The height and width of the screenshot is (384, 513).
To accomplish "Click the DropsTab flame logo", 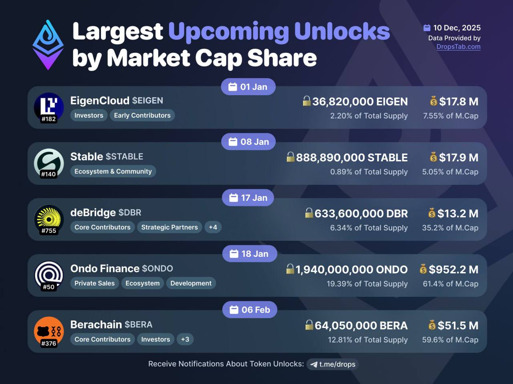I will coord(48,45).
